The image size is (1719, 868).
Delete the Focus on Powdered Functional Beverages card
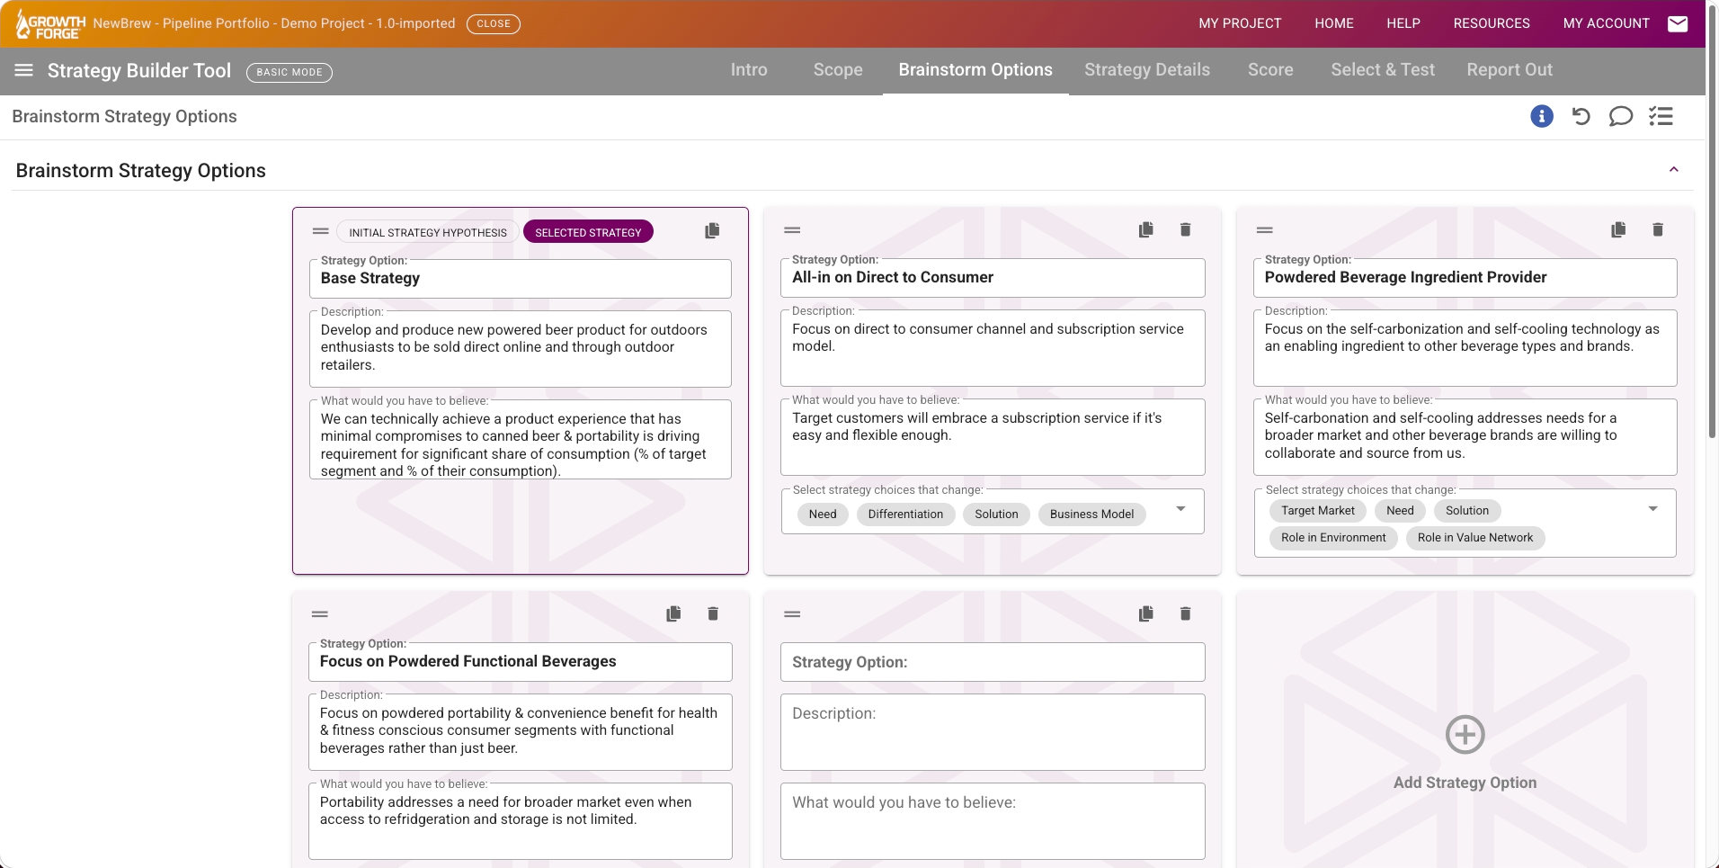[713, 614]
